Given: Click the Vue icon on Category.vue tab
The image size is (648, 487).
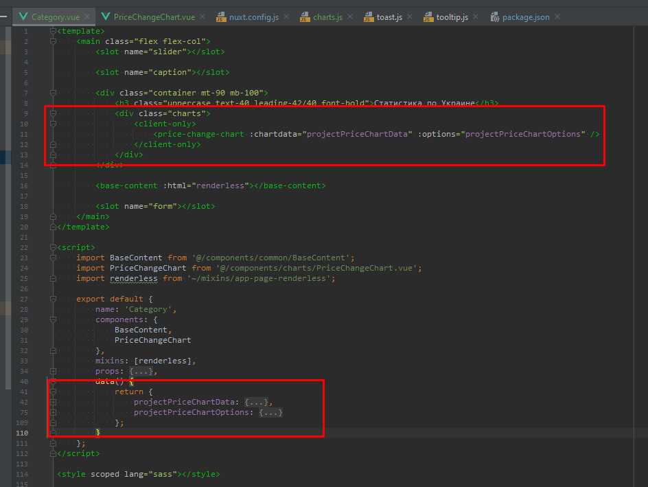Looking at the screenshot, I should (x=23, y=16).
